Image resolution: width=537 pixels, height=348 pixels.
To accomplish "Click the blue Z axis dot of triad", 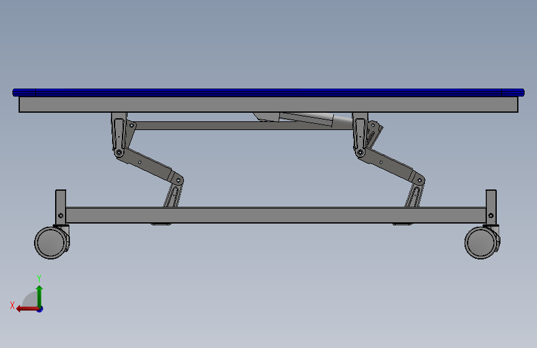I will (x=40, y=309).
